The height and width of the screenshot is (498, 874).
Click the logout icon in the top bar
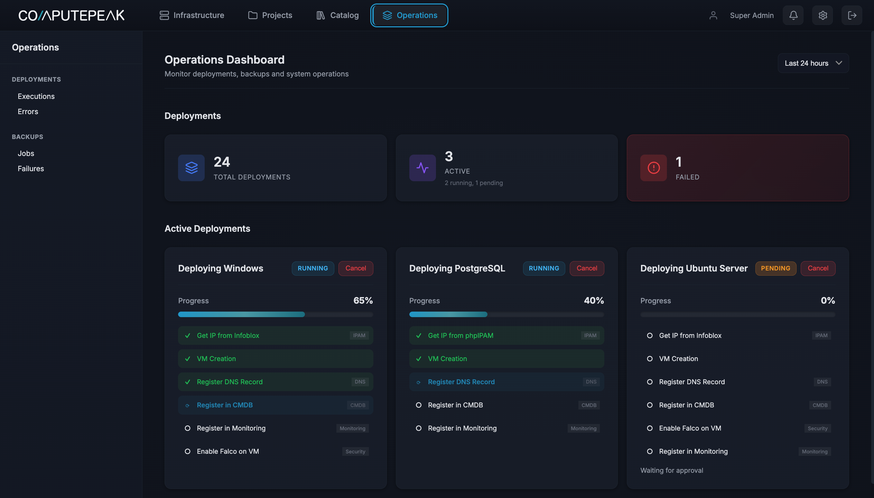click(x=852, y=15)
